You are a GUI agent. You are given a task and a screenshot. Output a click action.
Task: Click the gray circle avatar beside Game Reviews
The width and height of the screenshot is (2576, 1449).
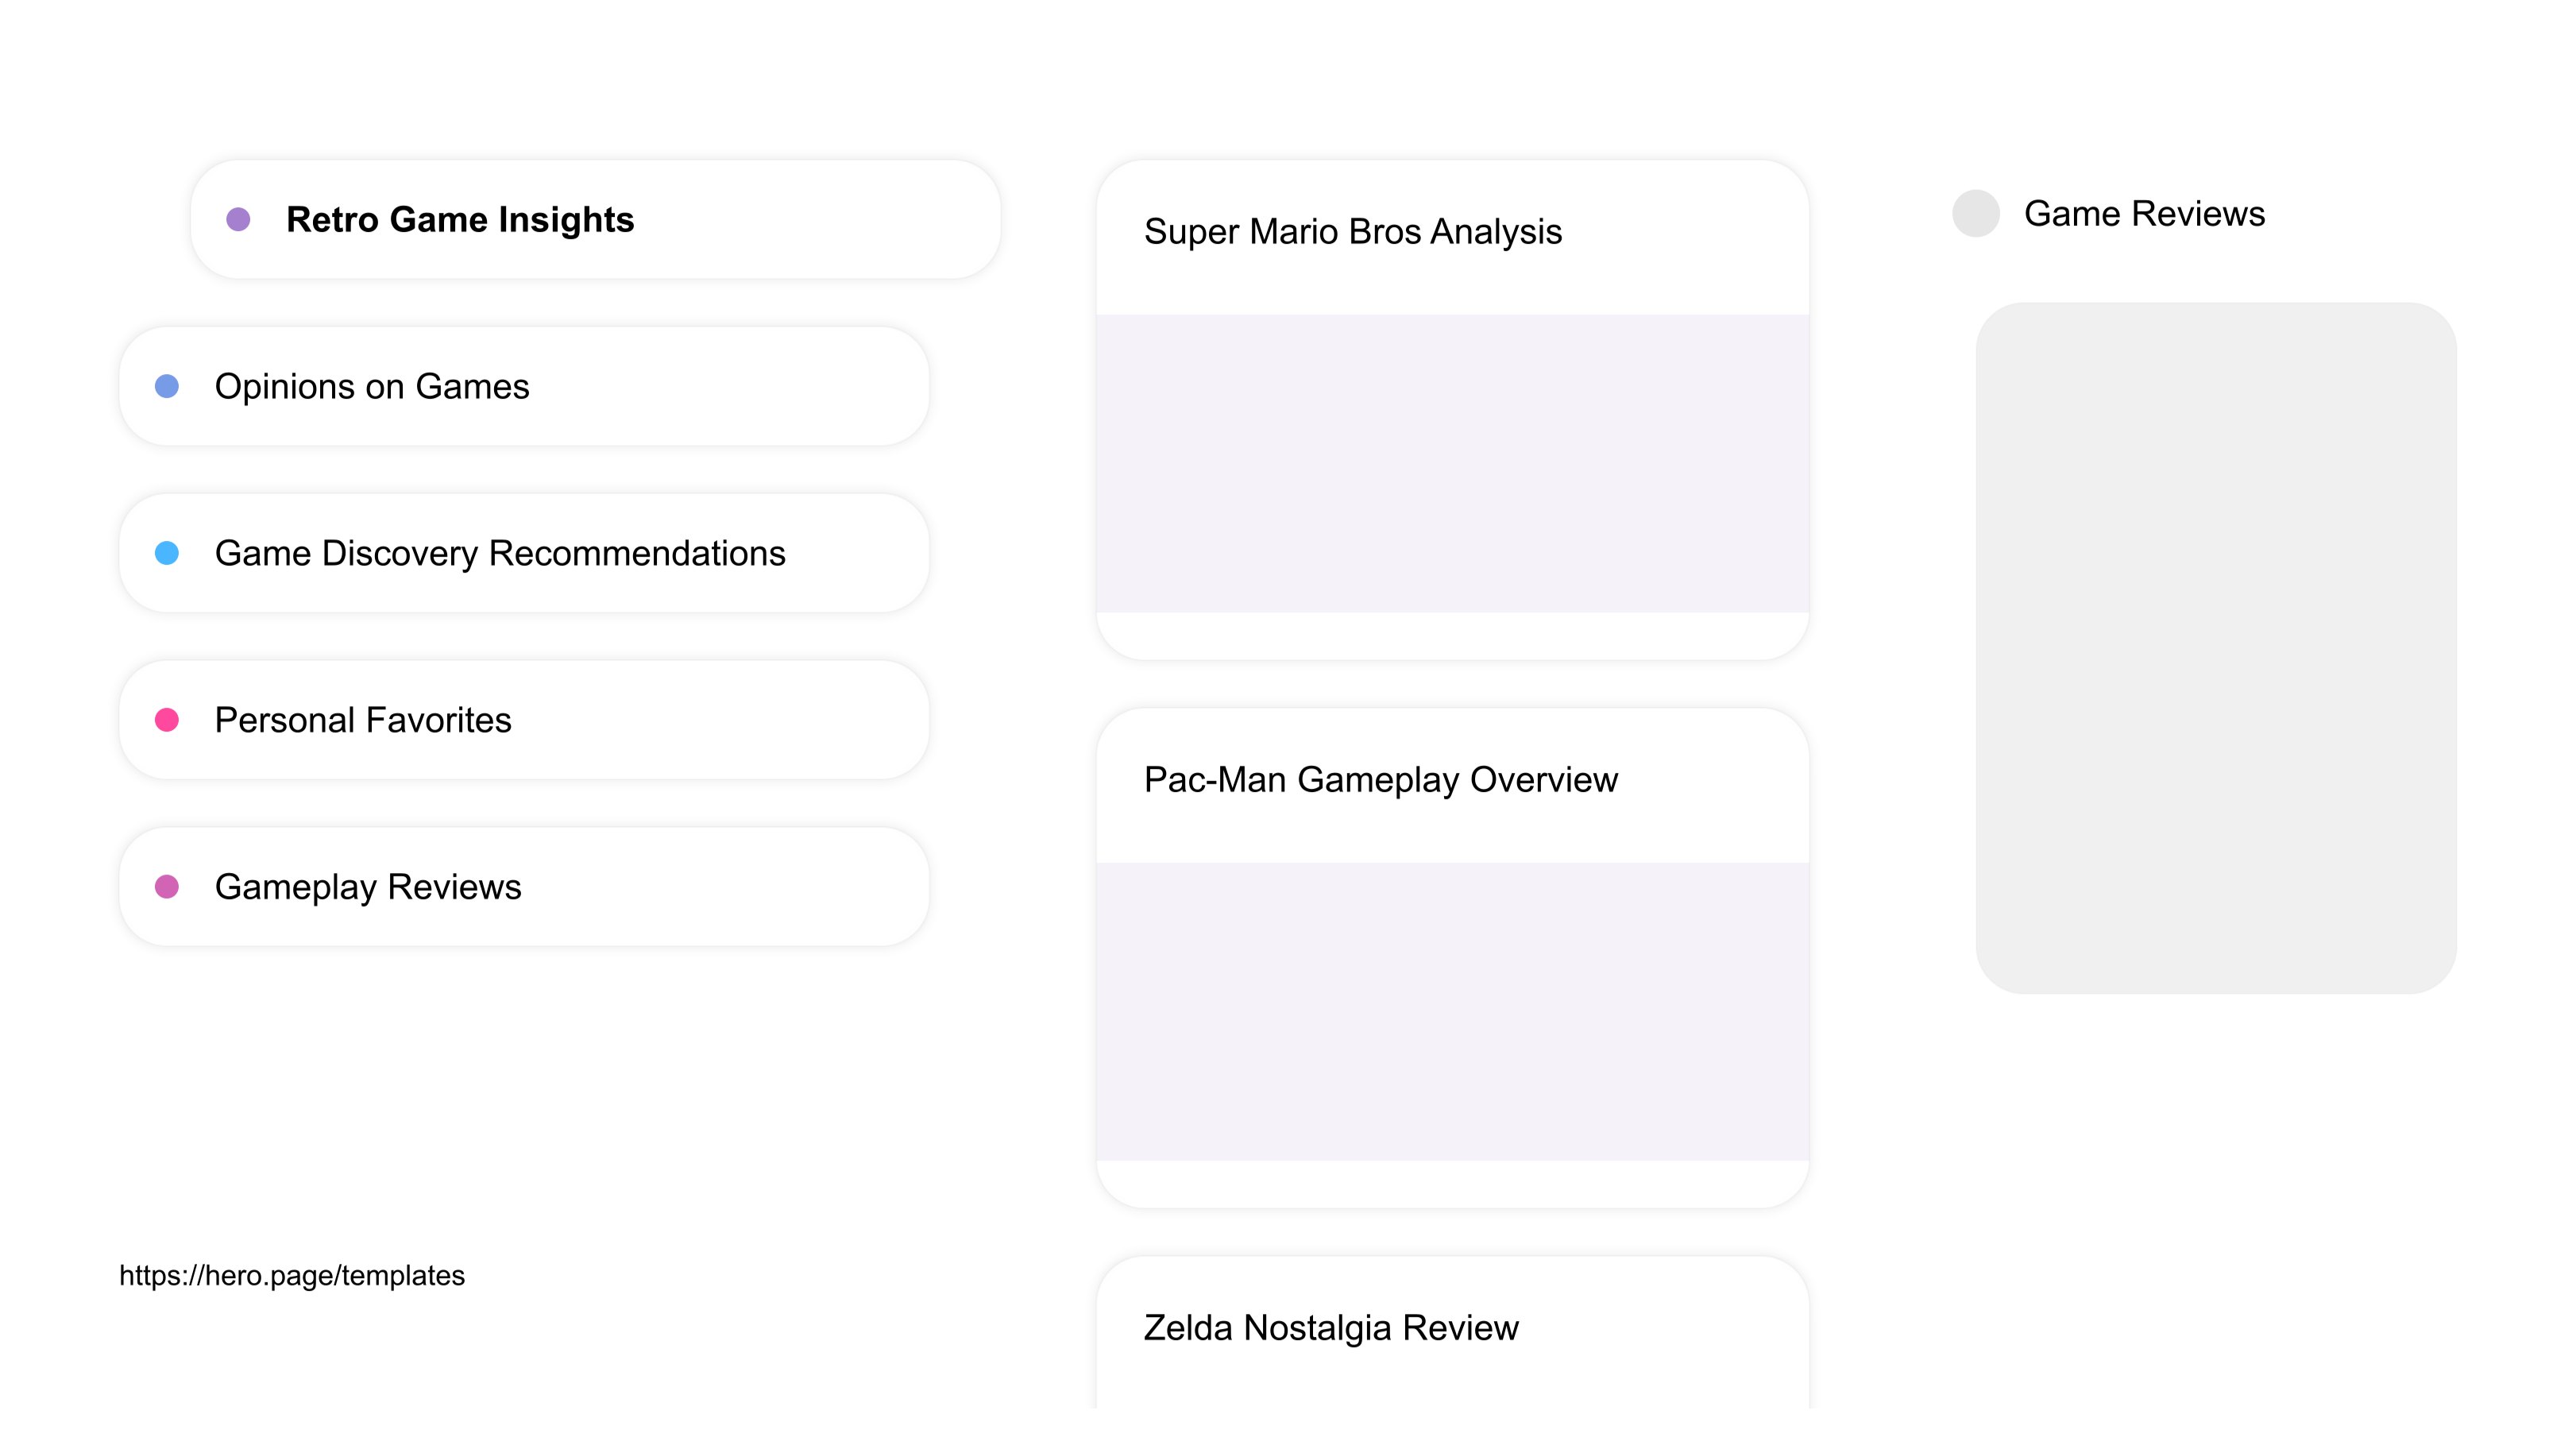(1976, 213)
